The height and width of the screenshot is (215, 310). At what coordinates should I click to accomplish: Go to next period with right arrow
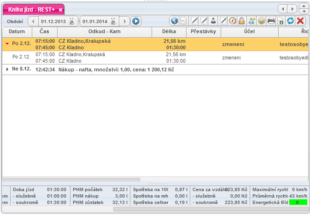pyautogui.click(x=124, y=21)
